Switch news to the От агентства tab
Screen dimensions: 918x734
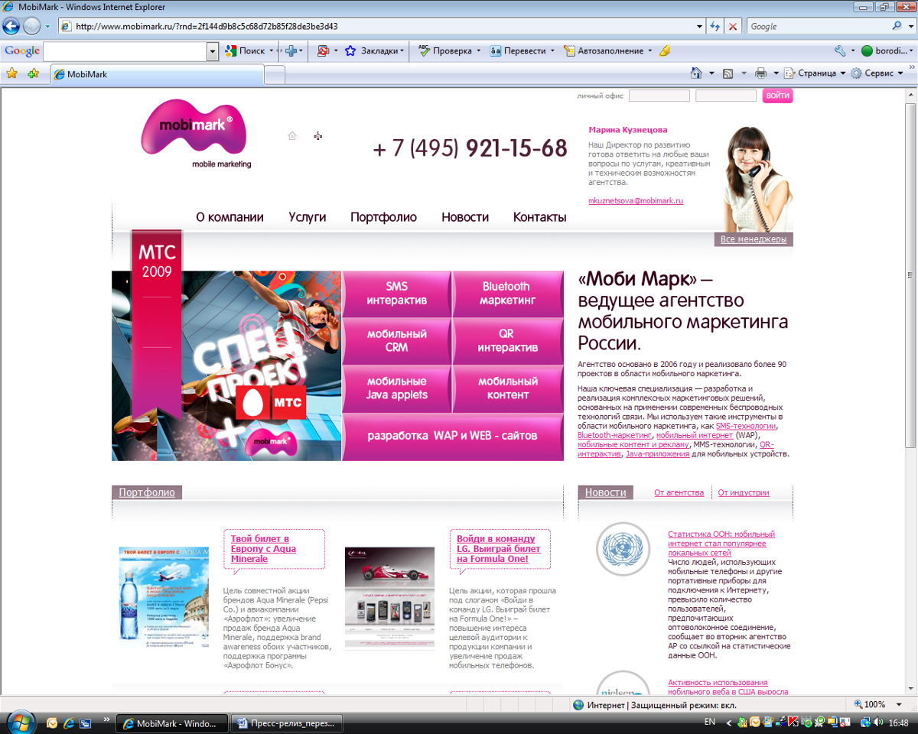coord(679,493)
